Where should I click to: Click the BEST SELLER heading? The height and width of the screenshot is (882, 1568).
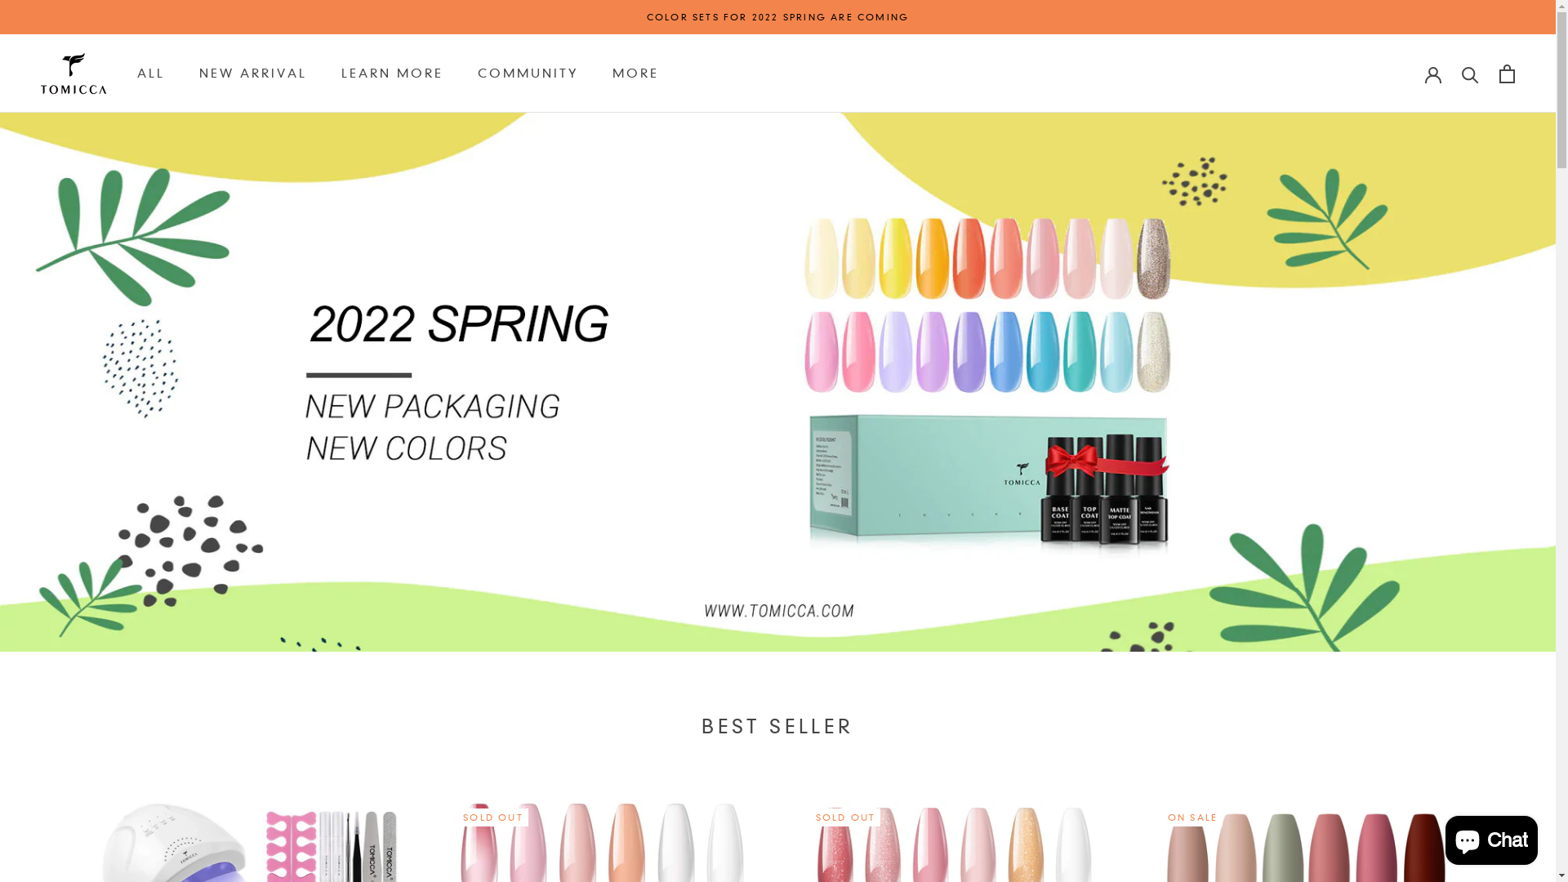(x=777, y=726)
